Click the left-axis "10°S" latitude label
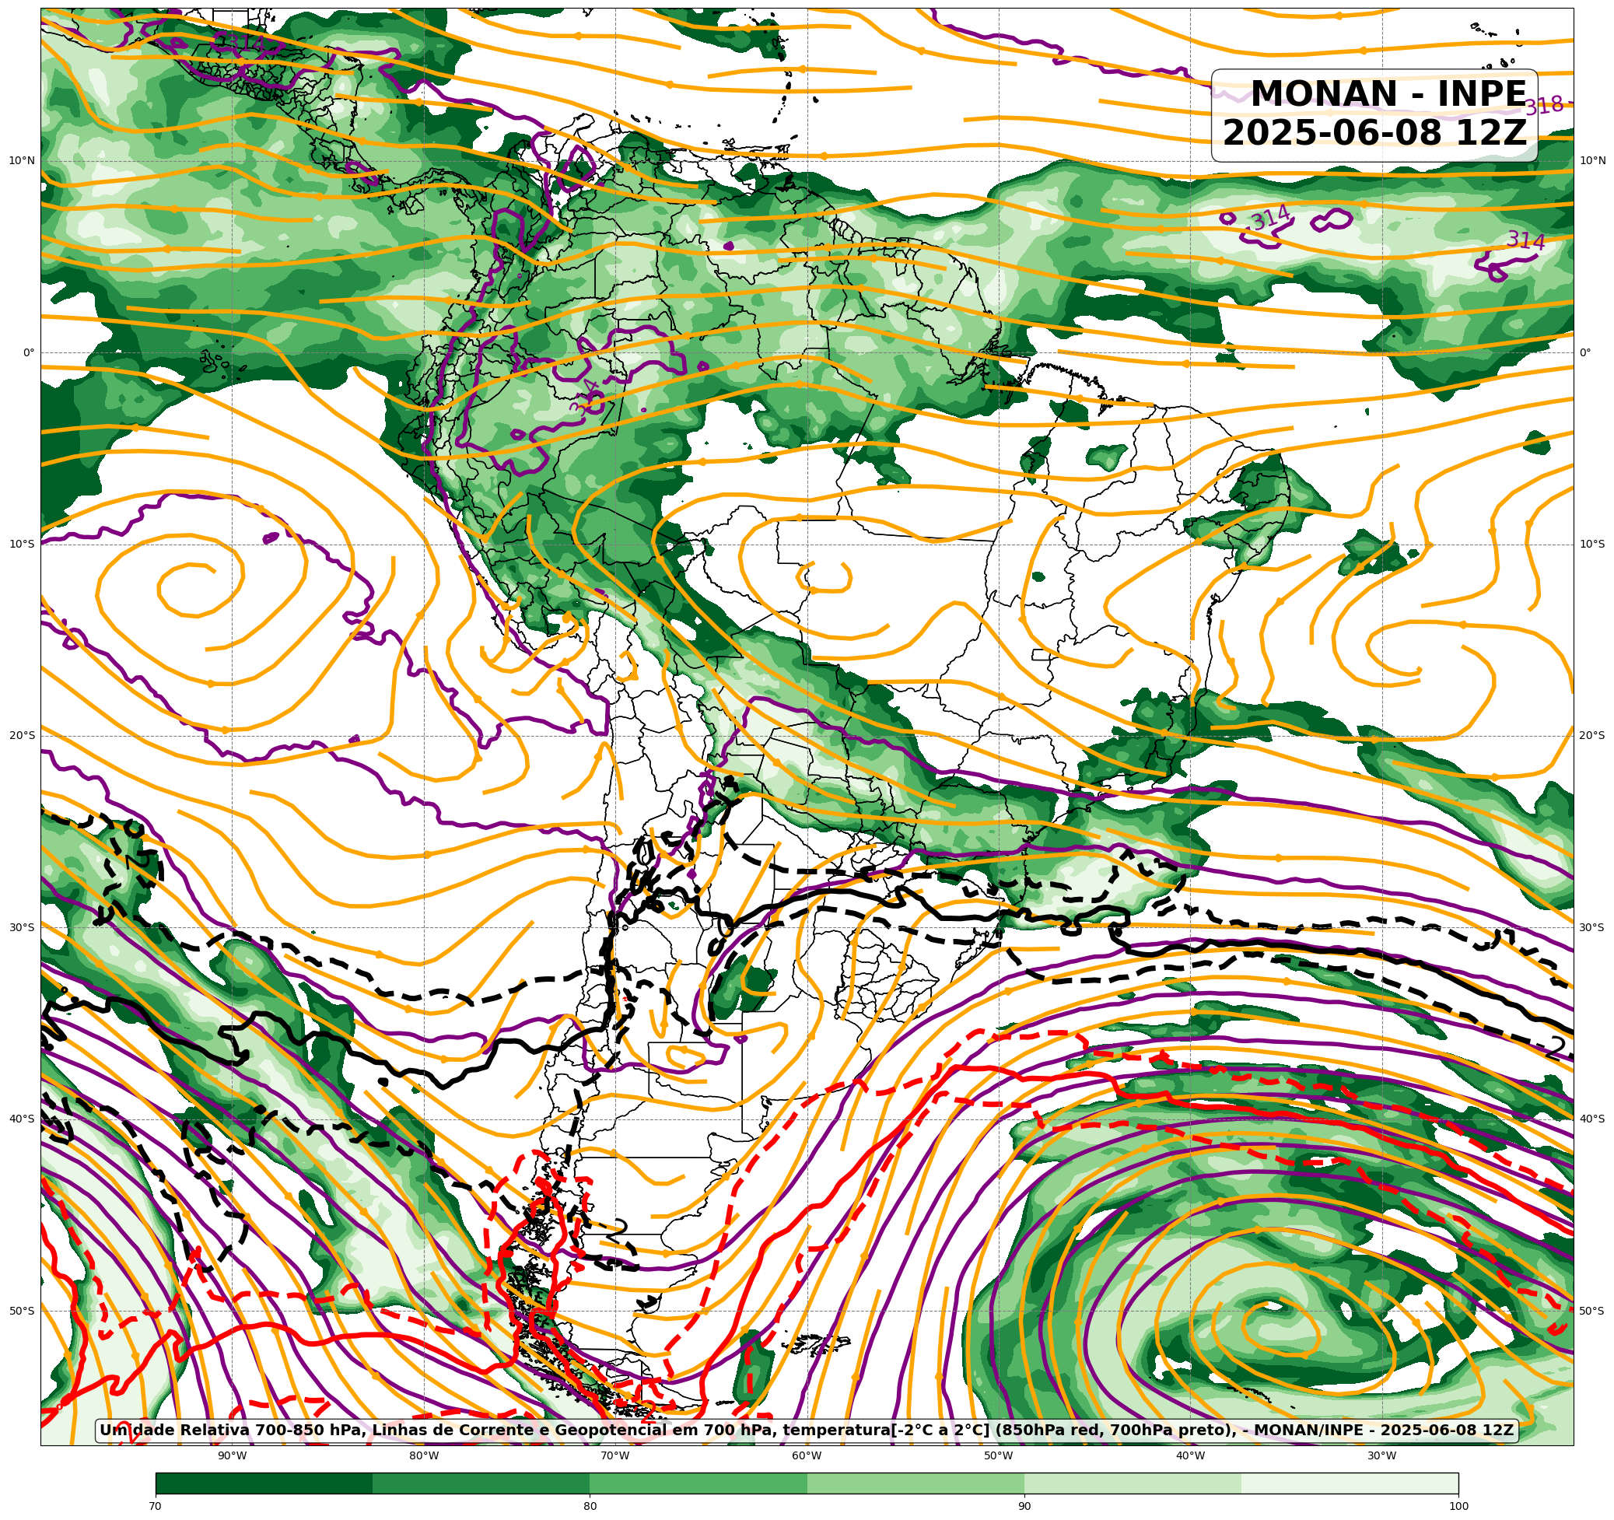The width and height of the screenshot is (1614, 1520). pyautogui.click(x=22, y=544)
